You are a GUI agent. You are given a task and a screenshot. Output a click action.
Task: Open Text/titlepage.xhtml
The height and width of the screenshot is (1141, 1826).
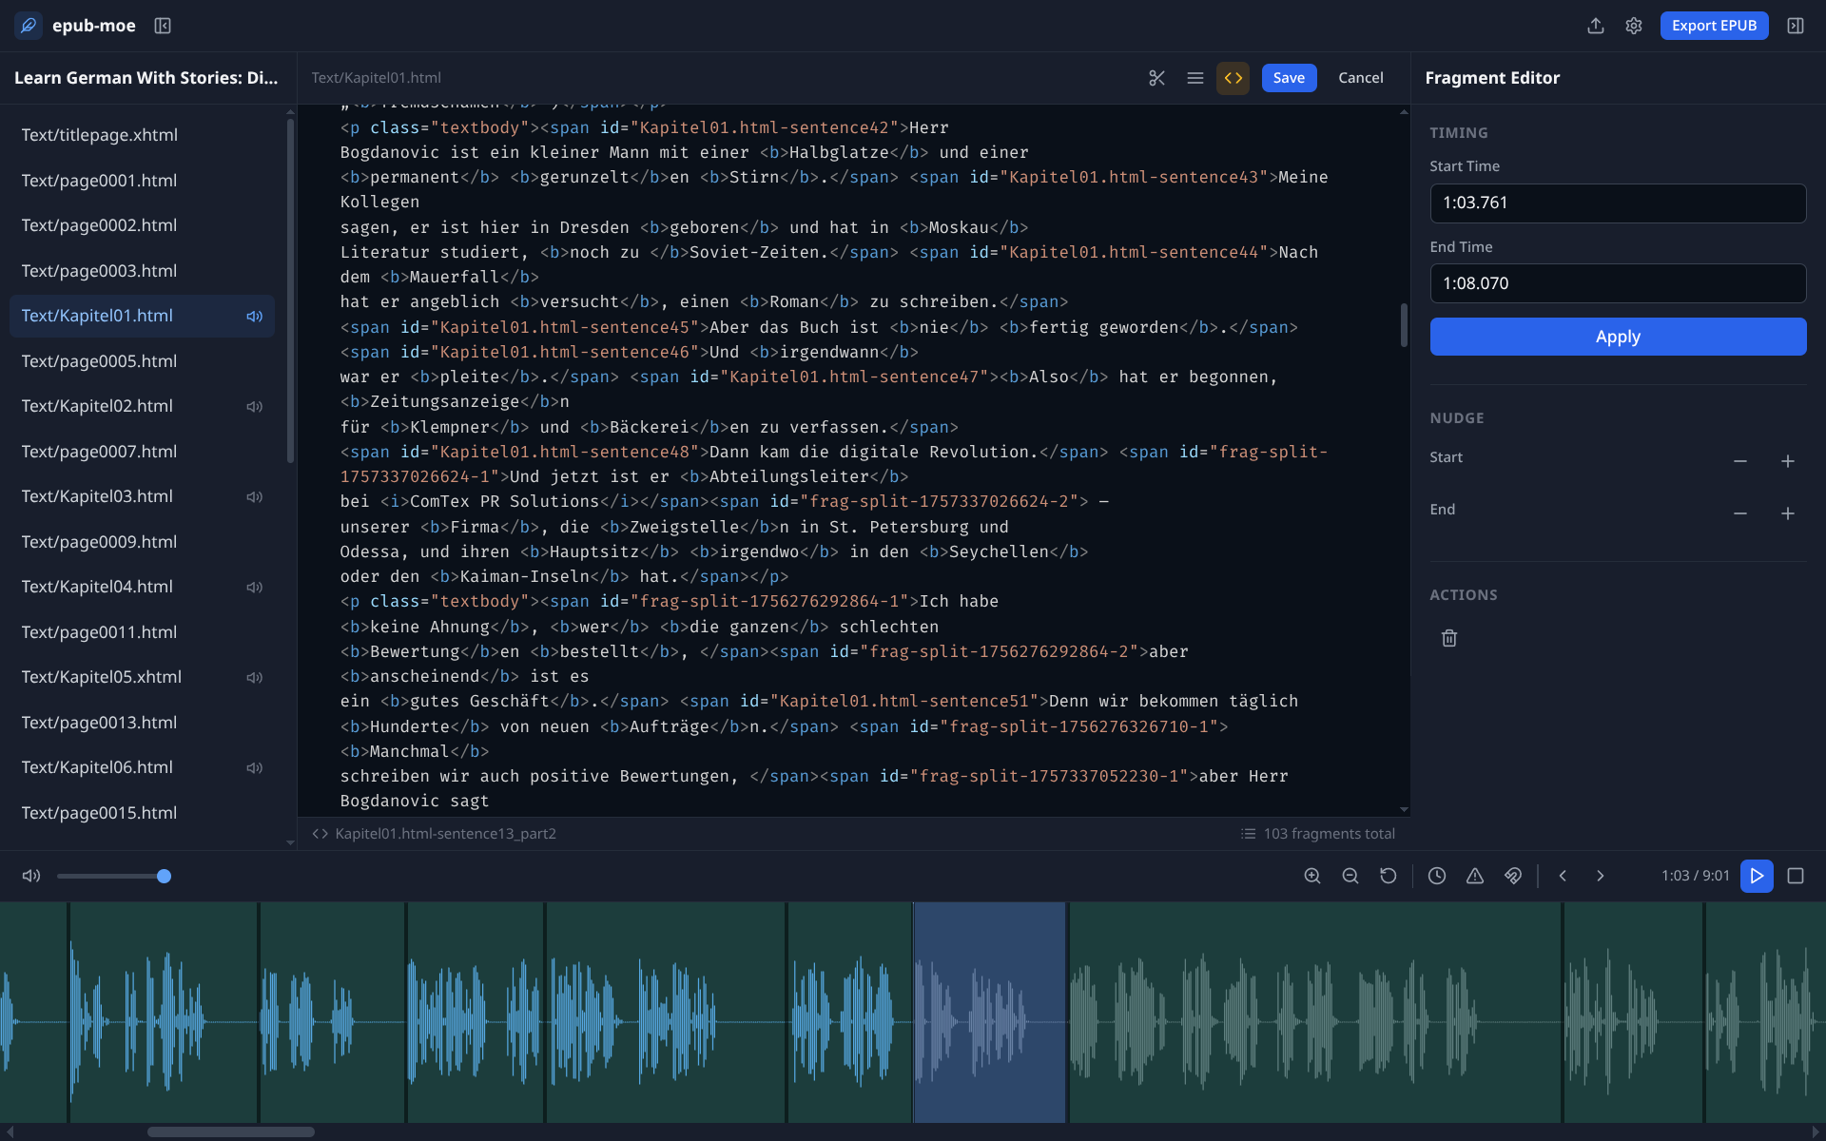(x=142, y=135)
